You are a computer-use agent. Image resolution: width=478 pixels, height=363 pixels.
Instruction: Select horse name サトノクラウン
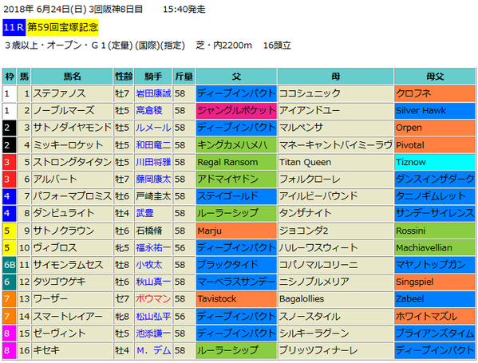pyautogui.click(x=64, y=231)
